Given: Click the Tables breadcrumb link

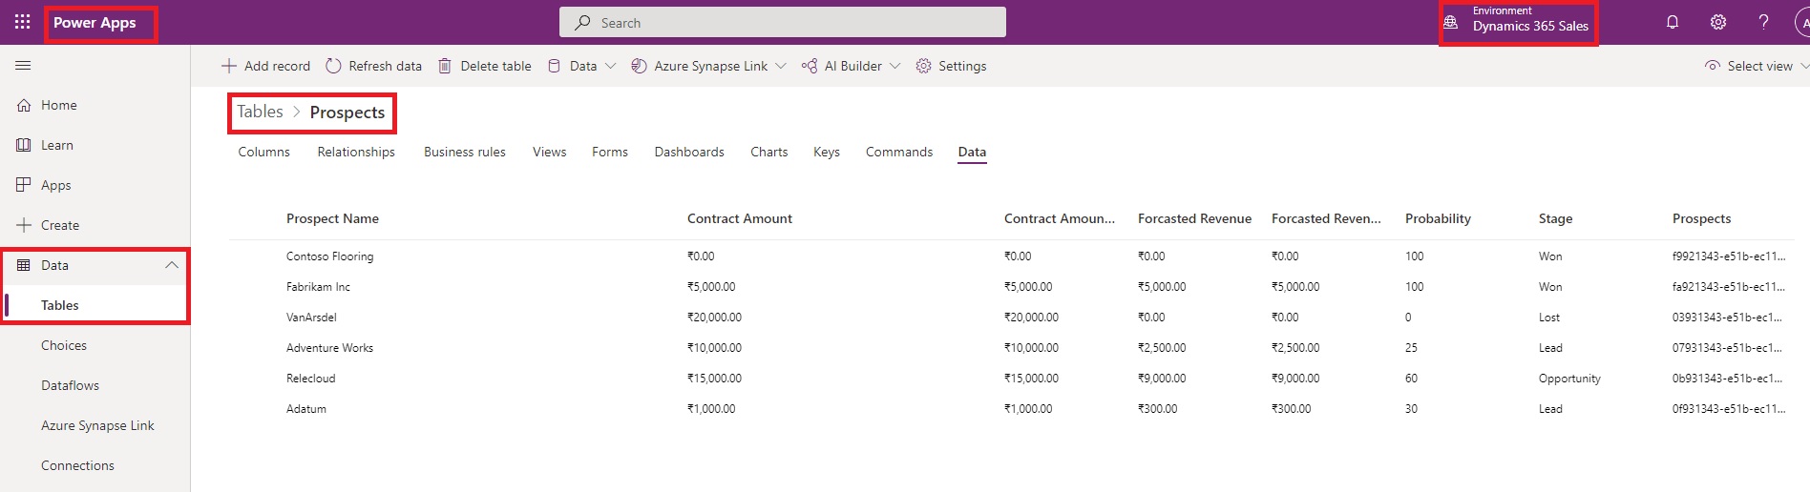Looking at the screenshot, I should (x=260, y=112).
